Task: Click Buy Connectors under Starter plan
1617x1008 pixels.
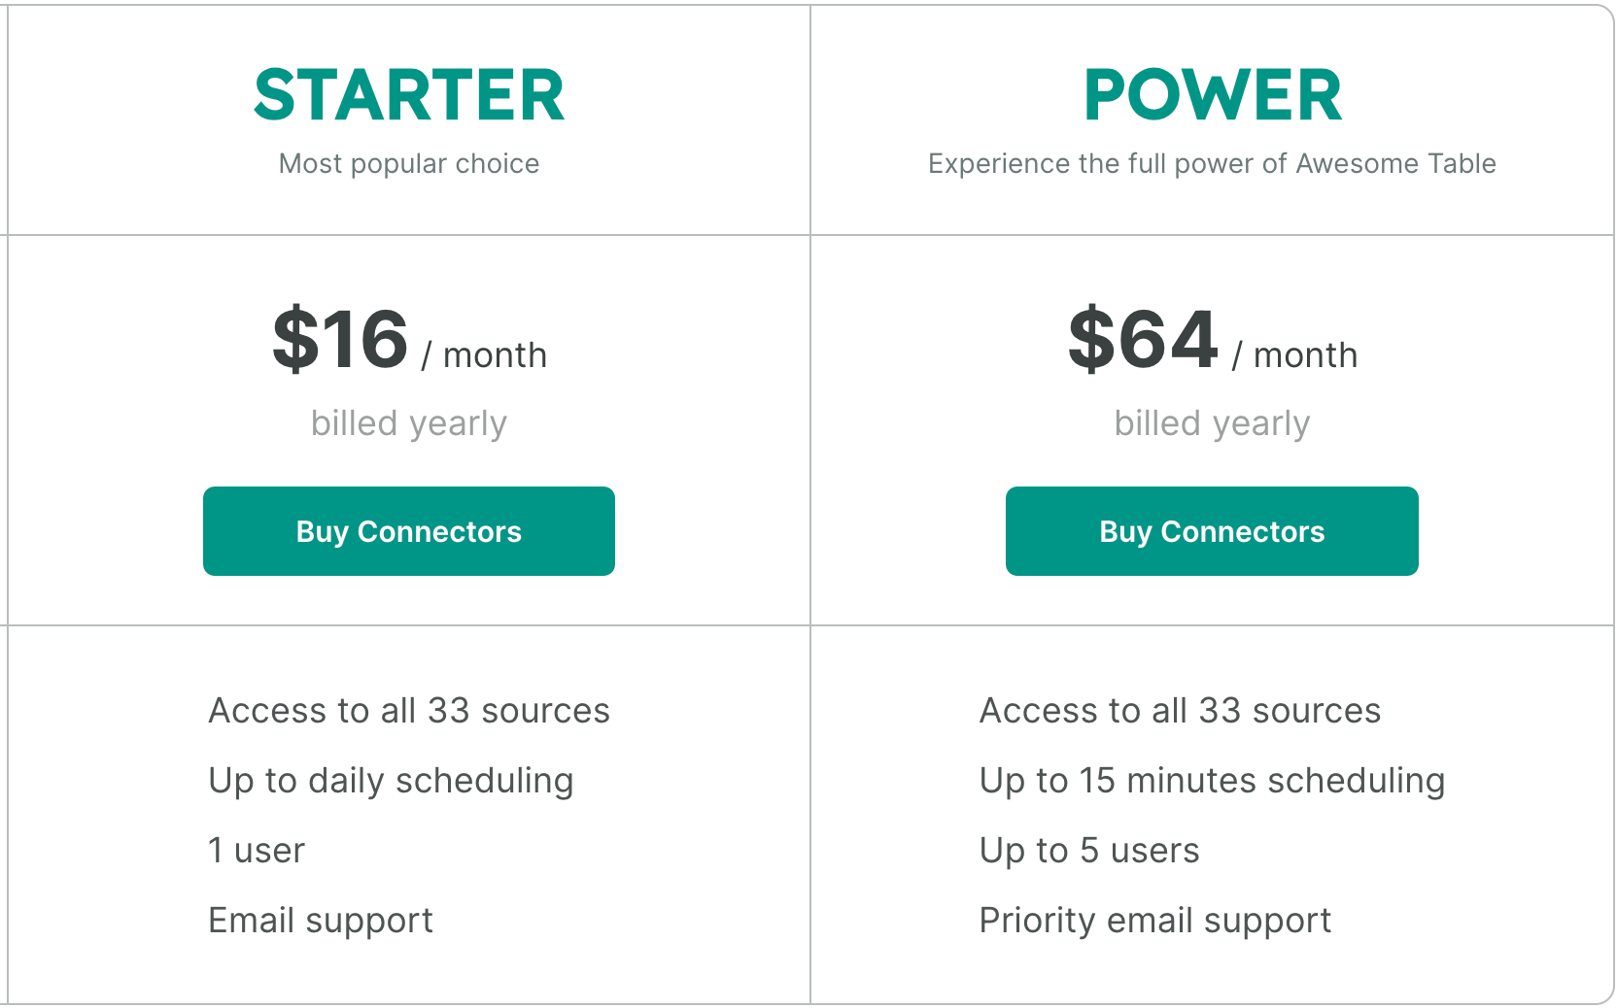Action: 409,531
